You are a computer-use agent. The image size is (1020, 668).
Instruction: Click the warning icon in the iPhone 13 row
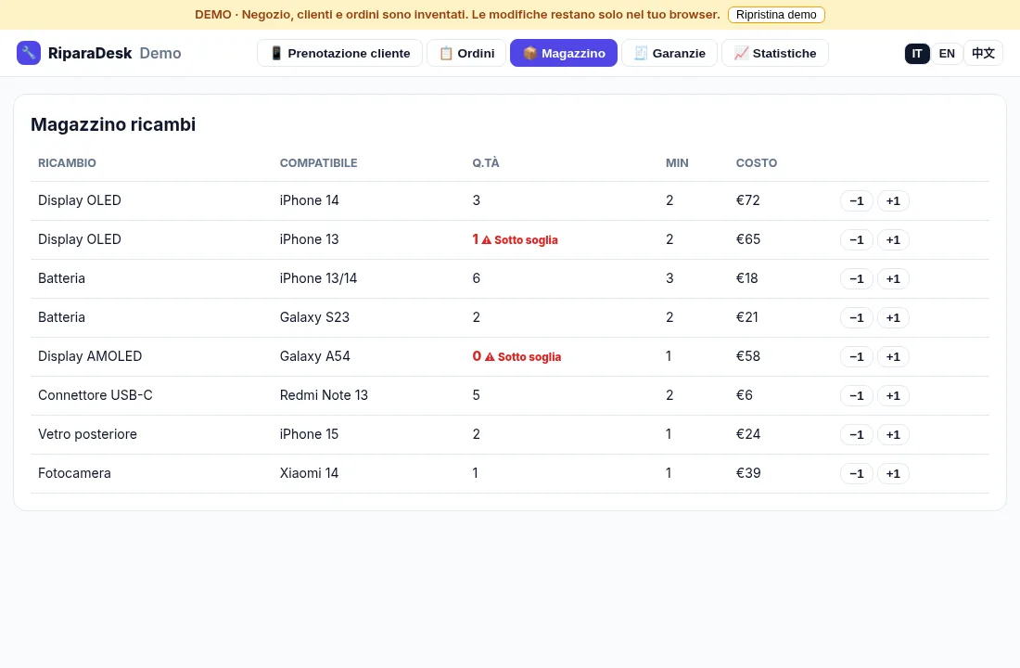tap(487, 239)
